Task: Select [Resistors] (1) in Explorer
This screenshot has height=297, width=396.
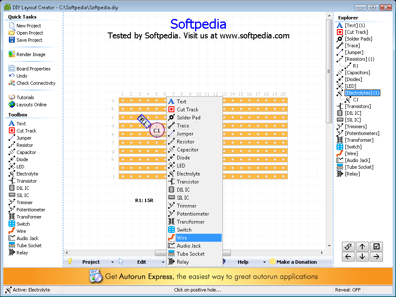Action: click(359, 59)
